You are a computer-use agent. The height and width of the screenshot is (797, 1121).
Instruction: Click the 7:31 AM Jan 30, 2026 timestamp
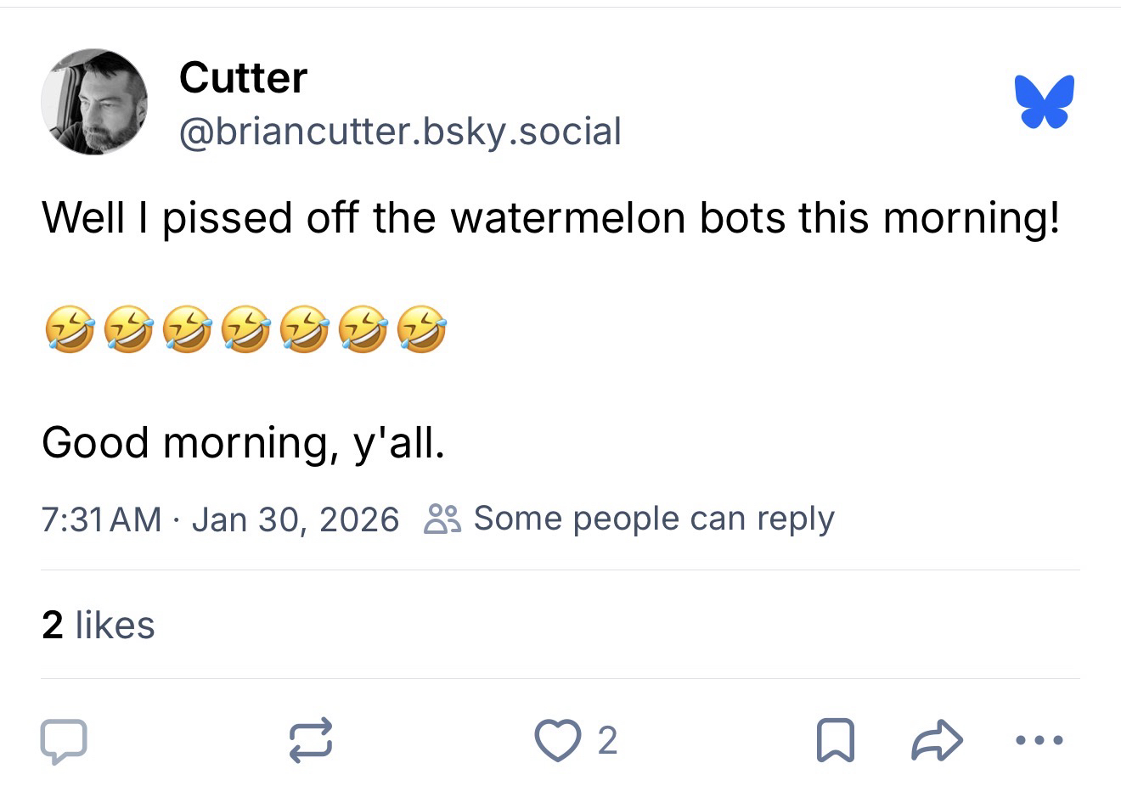[219, 519]
